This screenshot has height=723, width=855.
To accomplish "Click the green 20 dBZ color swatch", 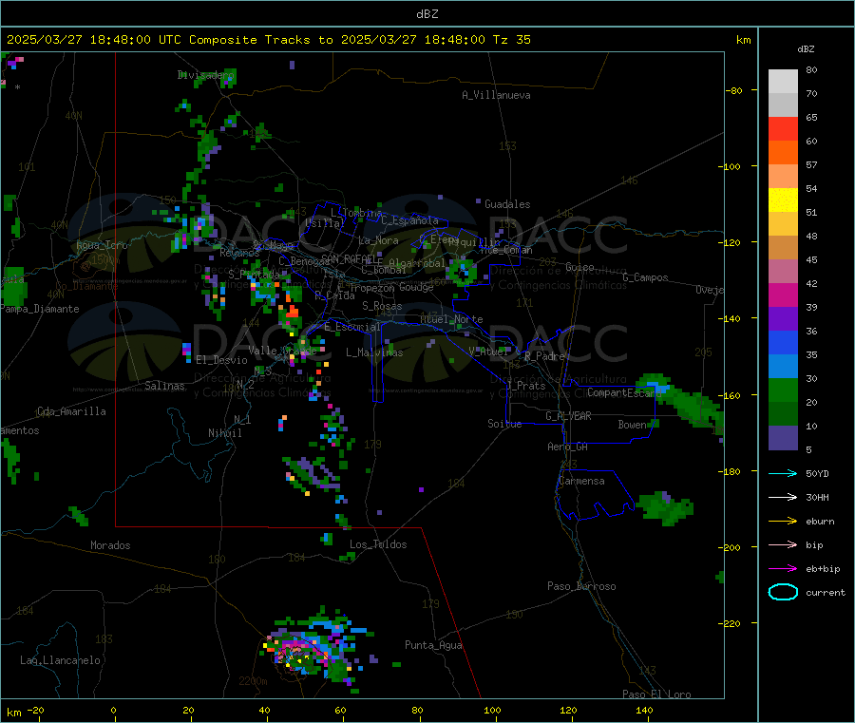I will [x=783, y=390].
